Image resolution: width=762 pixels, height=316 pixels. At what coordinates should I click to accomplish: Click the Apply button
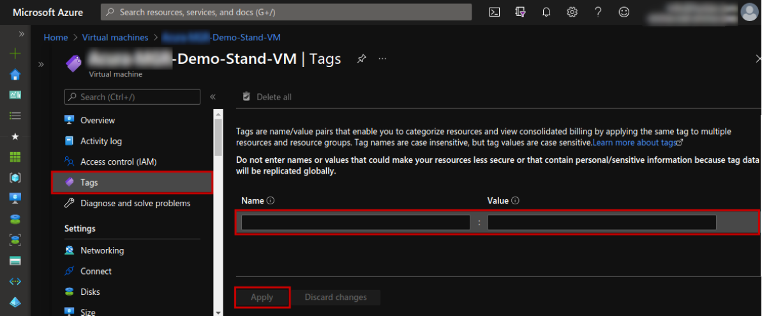coord(262,297)
